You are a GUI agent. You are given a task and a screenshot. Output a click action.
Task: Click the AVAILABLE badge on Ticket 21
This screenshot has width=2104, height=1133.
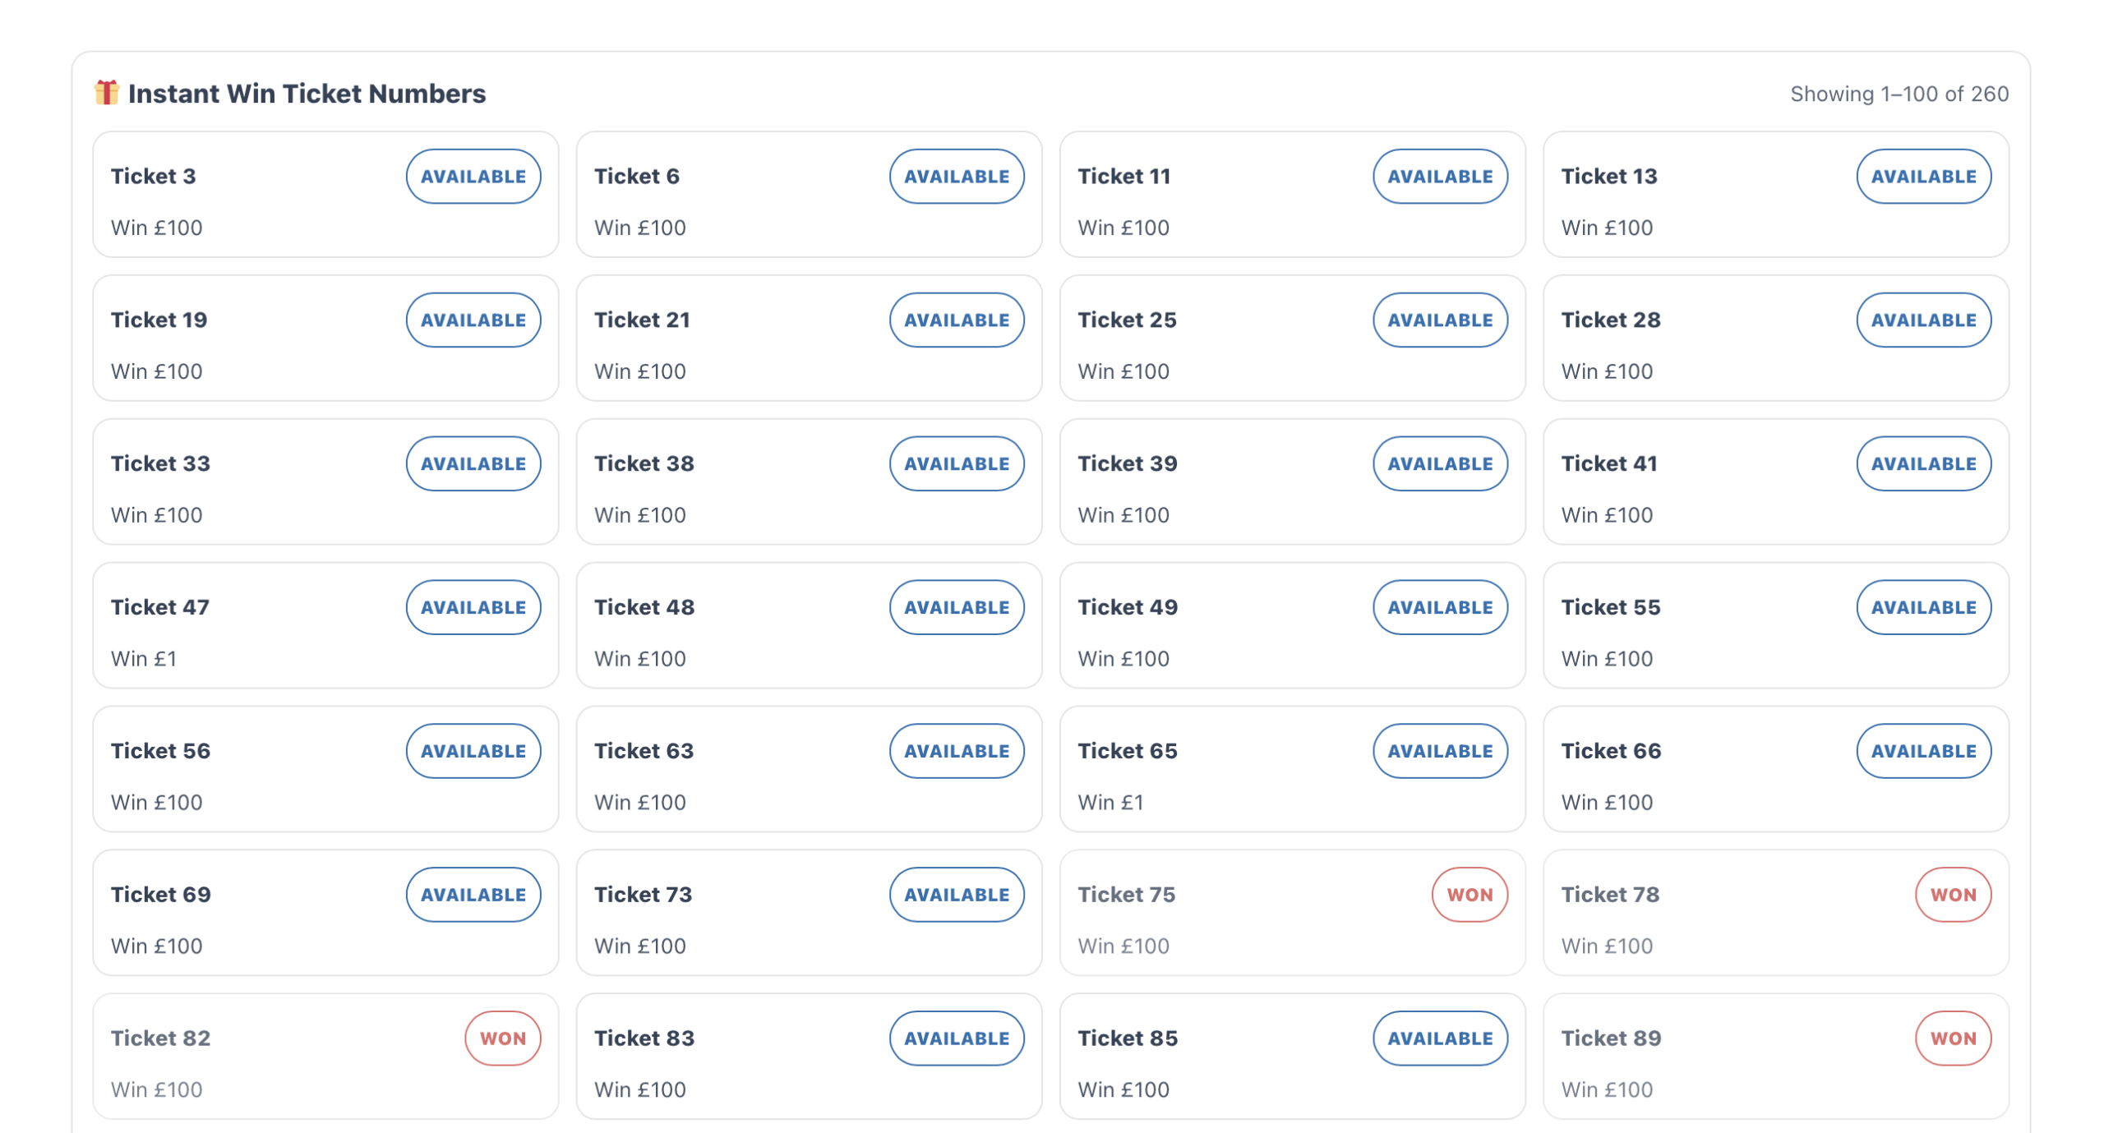[957, 320]
